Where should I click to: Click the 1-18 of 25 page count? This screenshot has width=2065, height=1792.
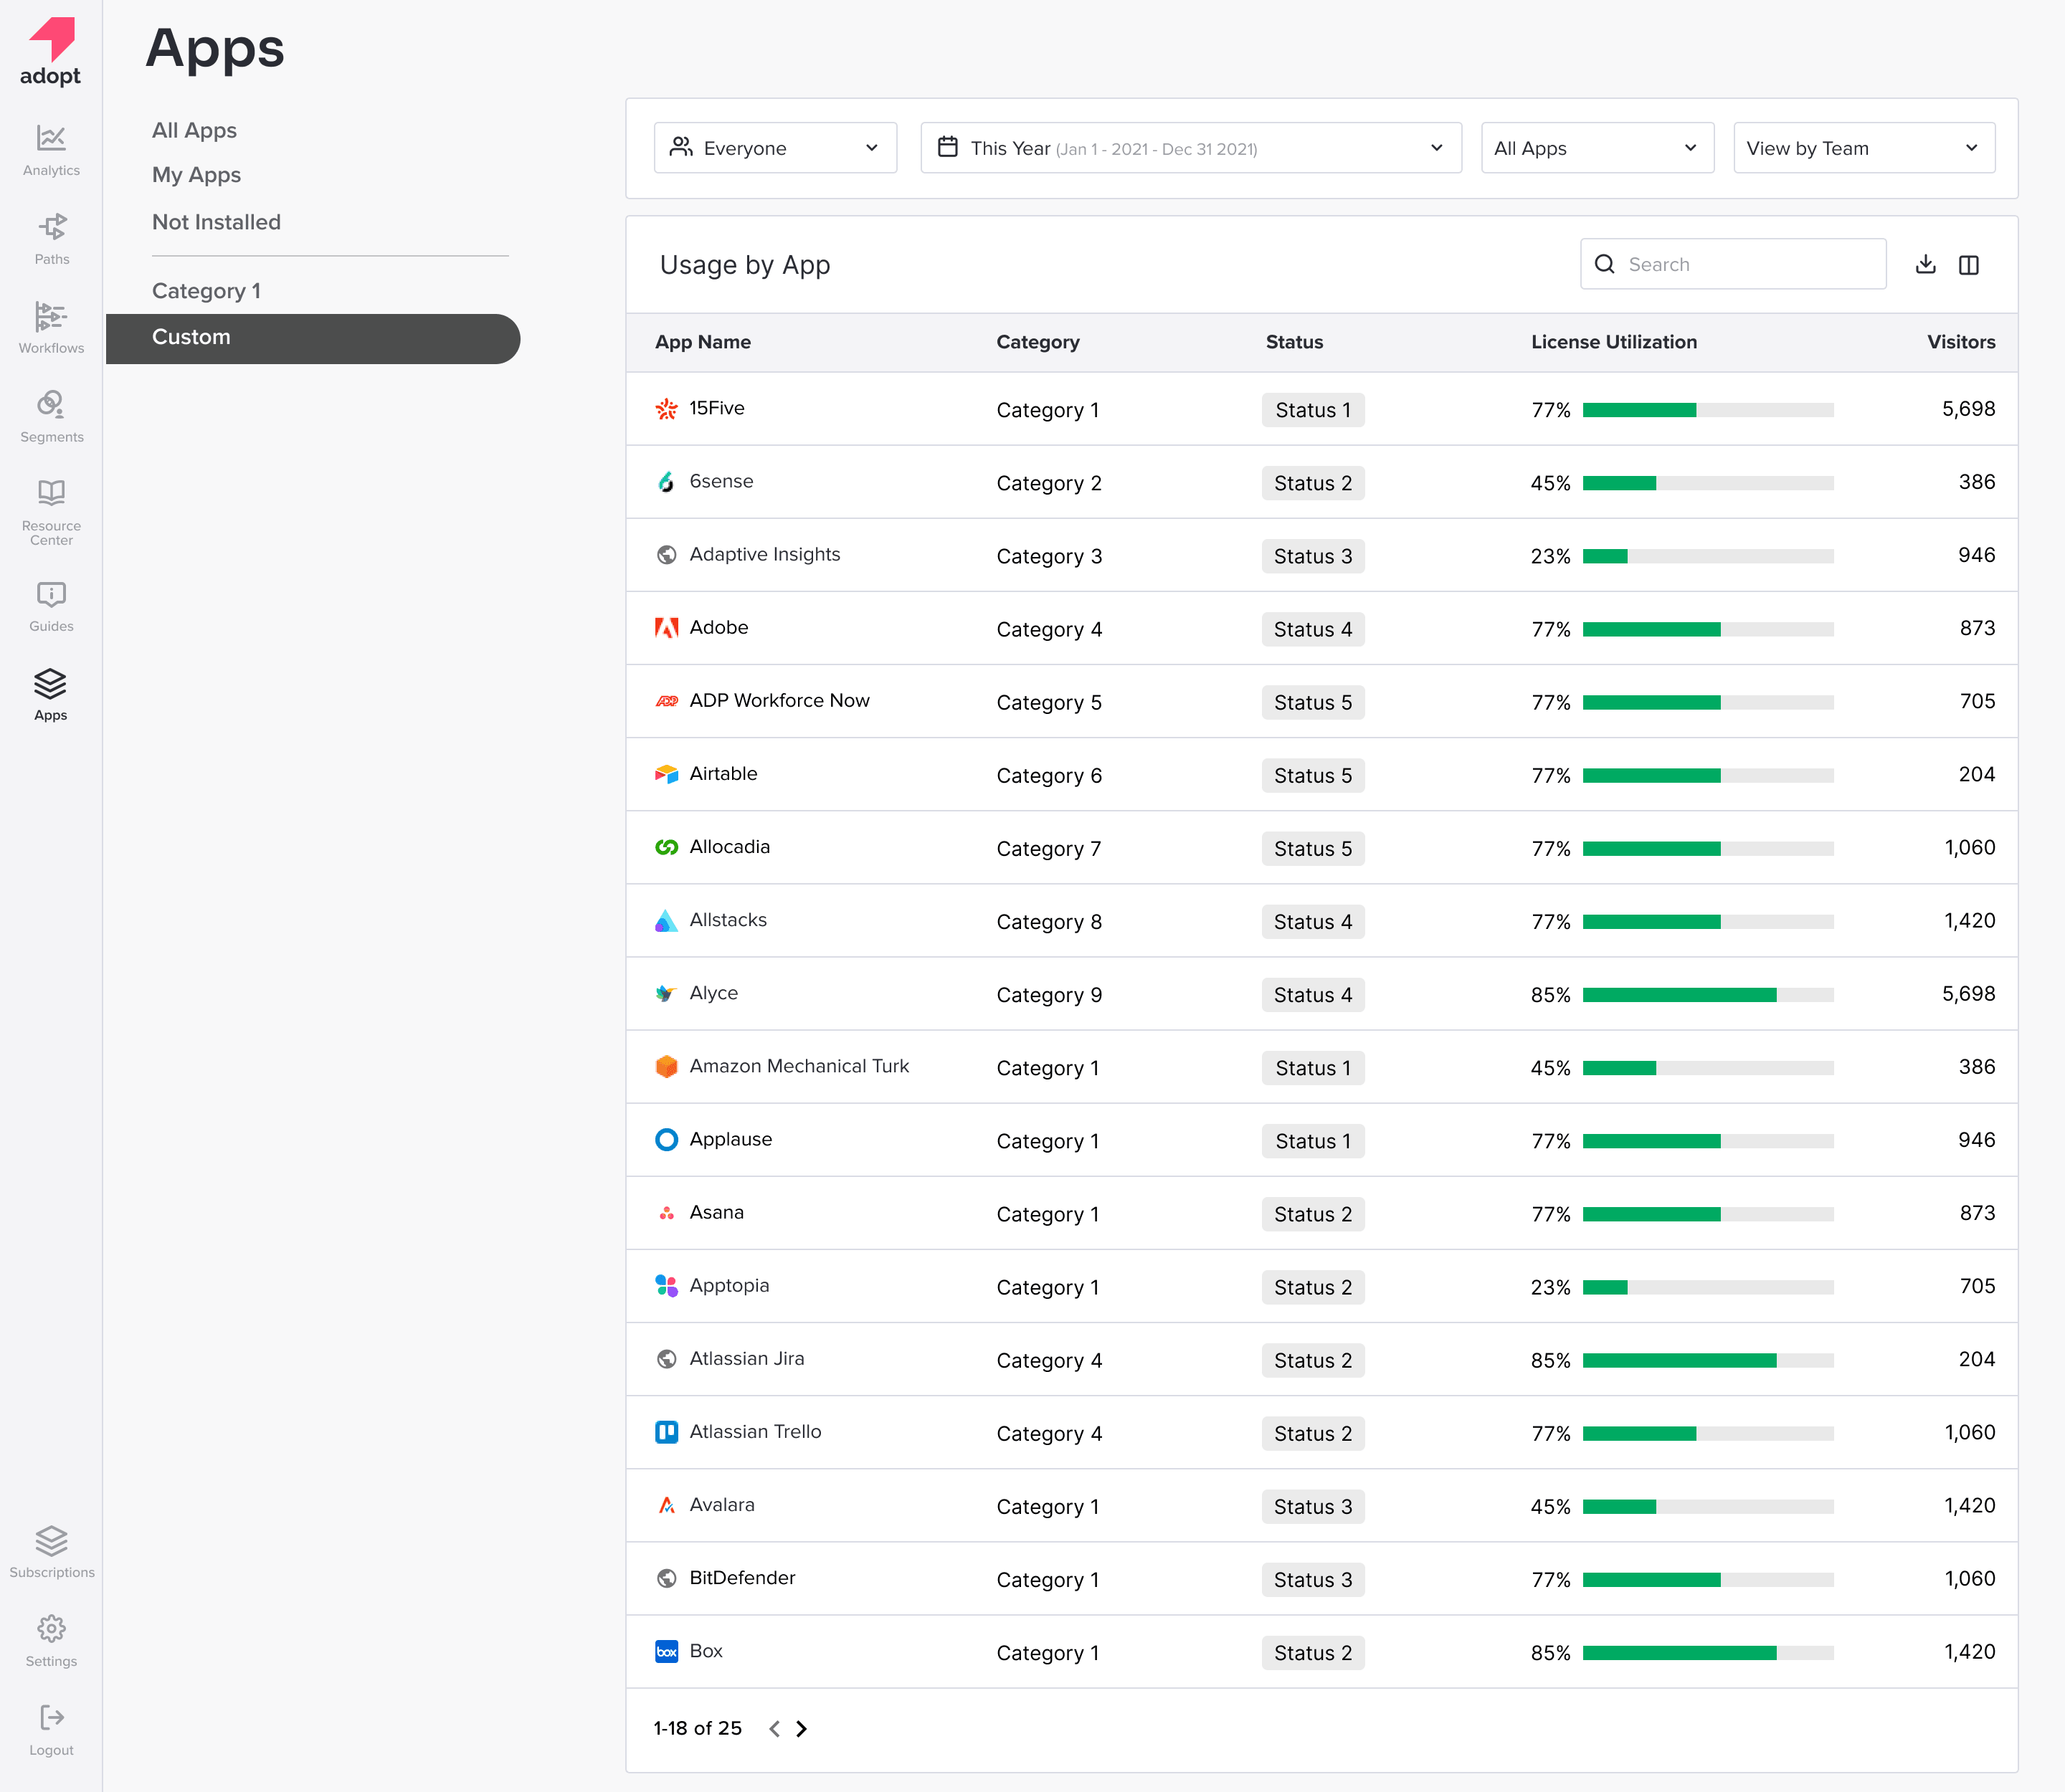click(698, 1728)
